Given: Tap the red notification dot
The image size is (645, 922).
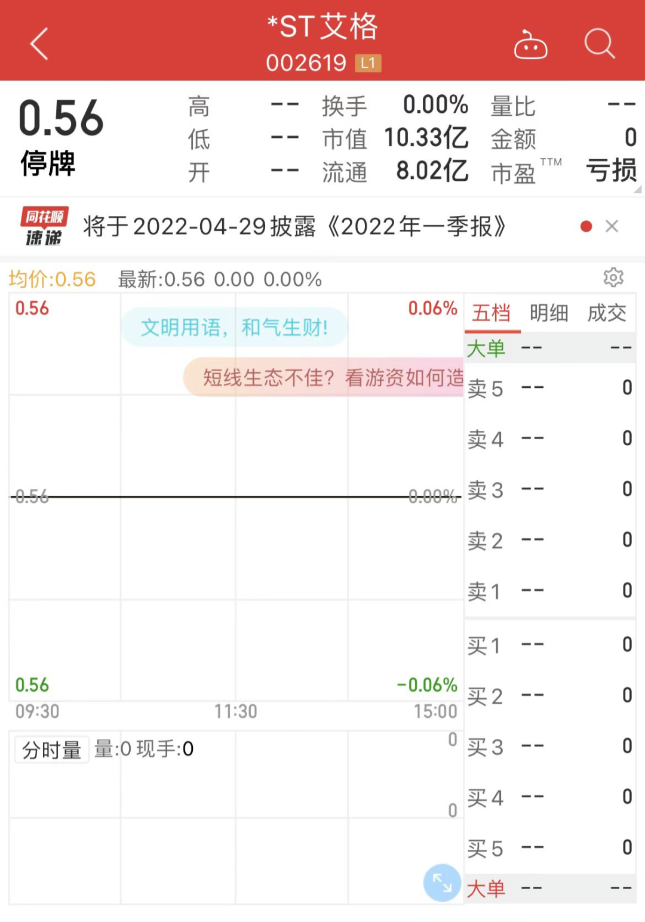Looking at the screenshot, I should 586,227.
